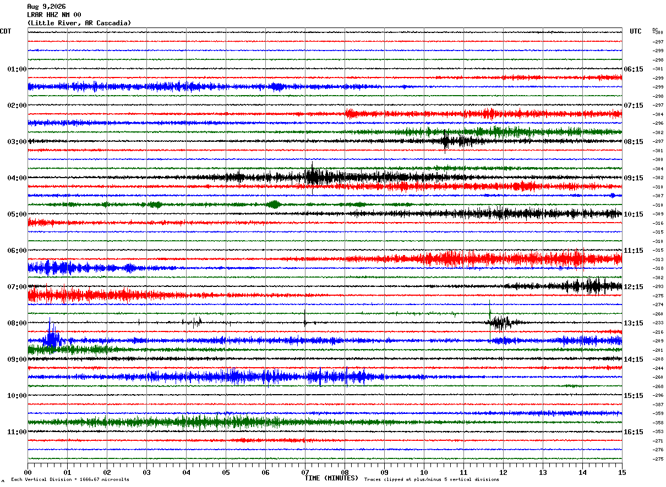Click minute tick 11 on time axis
This screenshot has height=487, width=666.
click(463, 472)
